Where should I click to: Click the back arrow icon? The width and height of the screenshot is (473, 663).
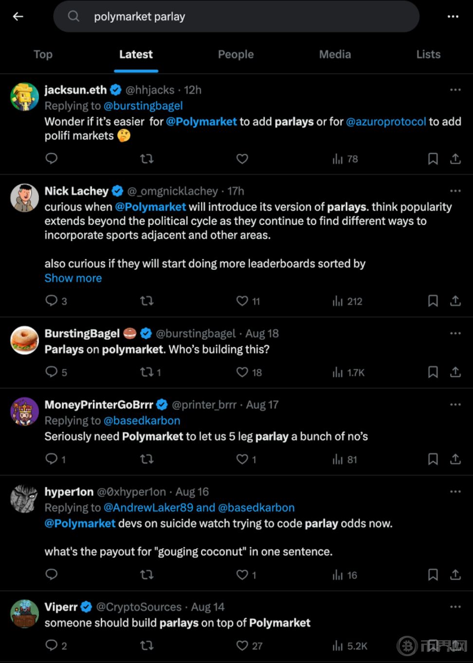[18, 17]
